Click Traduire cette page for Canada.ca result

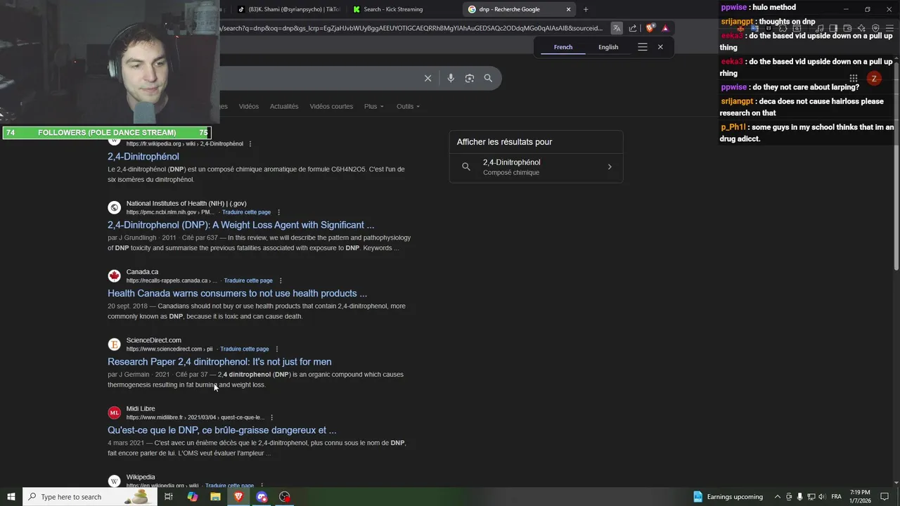pos(248,280)
